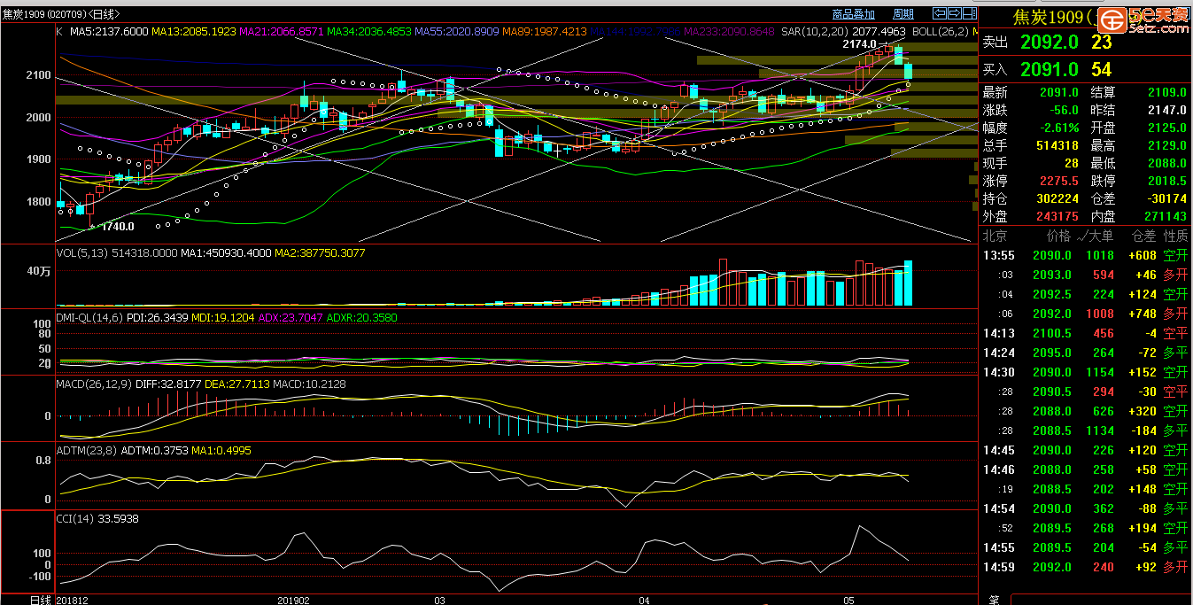This screenshot has width=1193, height=605.
Task: Select the 14:30 trade row with 1154
Action: [x=1086, y=372]
